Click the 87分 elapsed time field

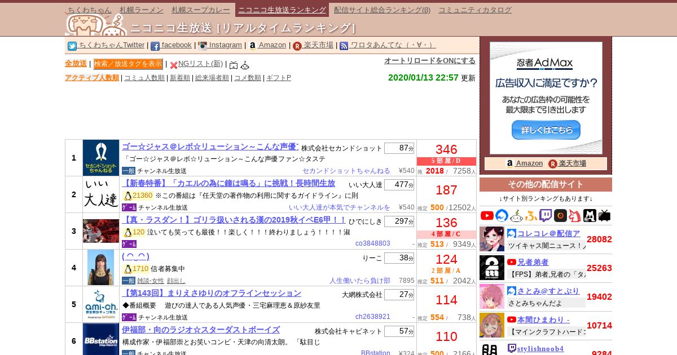point(399,148)
